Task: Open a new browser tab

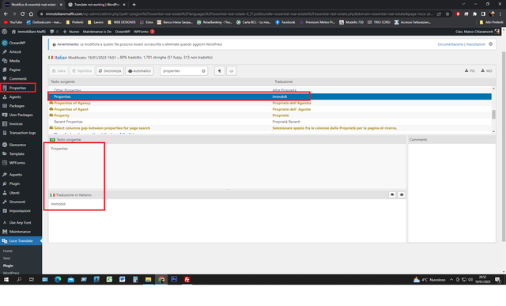Action: tap(134, 5)
